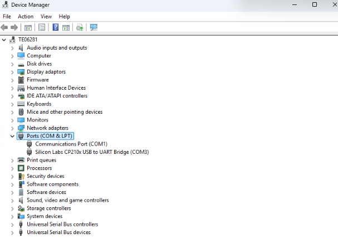This screenshot has width=338, height=238.
Task: Select Sound, video and game controllers
Action: click(67, 200)
